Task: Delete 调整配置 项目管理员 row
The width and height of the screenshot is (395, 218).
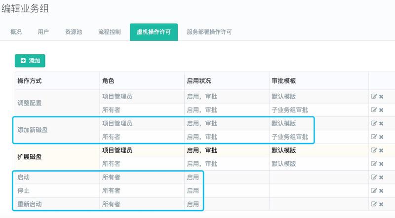Action: tap(381, 96)
